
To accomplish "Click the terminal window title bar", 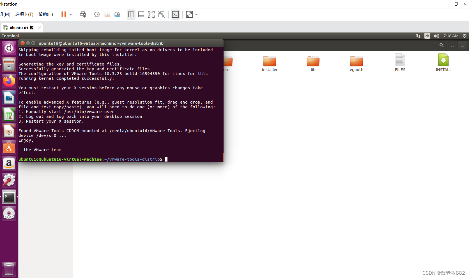I will (x=121, y=43).
